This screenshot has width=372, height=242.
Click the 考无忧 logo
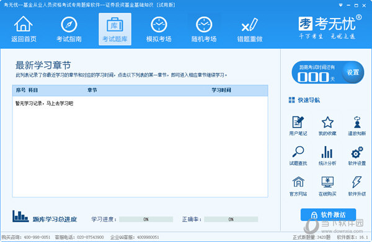tap(330, 27)
